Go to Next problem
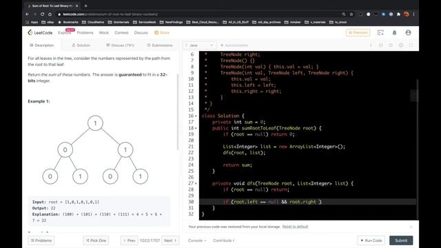Viewport: 441px width, 248px height. (170, 240)
